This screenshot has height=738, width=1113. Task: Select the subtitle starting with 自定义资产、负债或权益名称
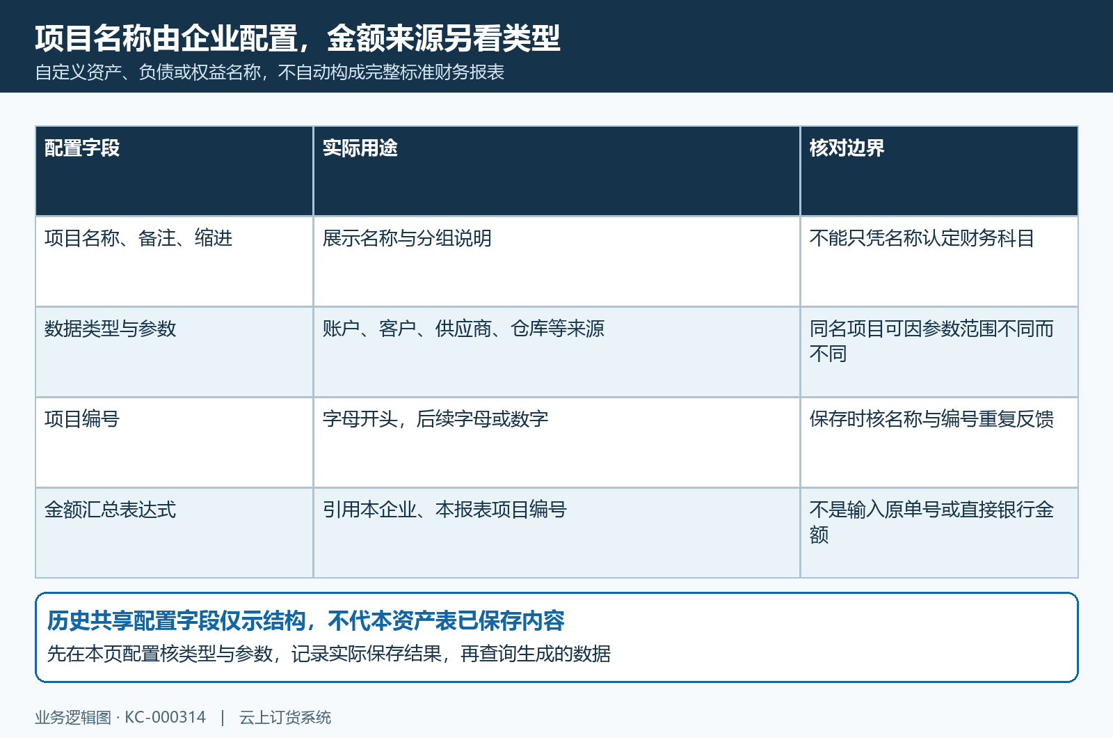(269, 72)
